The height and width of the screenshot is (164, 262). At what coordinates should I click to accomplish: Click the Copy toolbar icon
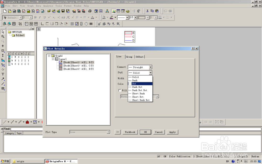[152, 11]
